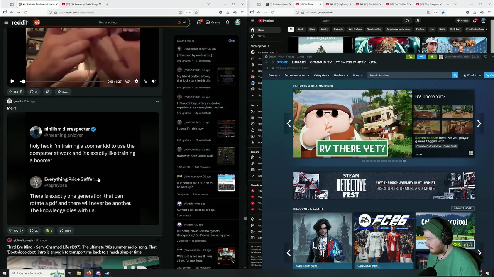This screenshot has height=277, width=494.
Task: Expand Steam store 'Browse' dropdown
Action: pyautogui.click(x=274, y=75)
